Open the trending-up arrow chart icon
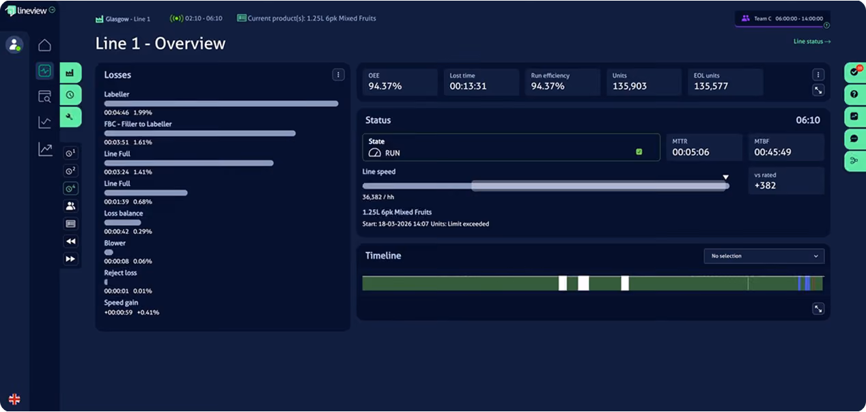This screenshot has height=412, width=866. pos(44,149)
